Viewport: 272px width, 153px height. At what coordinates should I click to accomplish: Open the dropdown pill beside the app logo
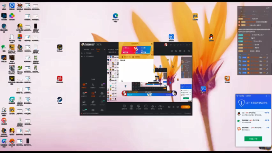[x=99, y=45]
